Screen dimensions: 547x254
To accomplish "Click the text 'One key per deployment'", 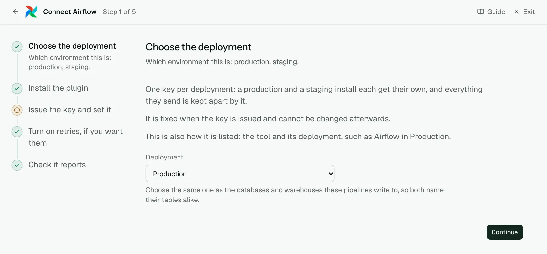I will click(x=190, y=89).
